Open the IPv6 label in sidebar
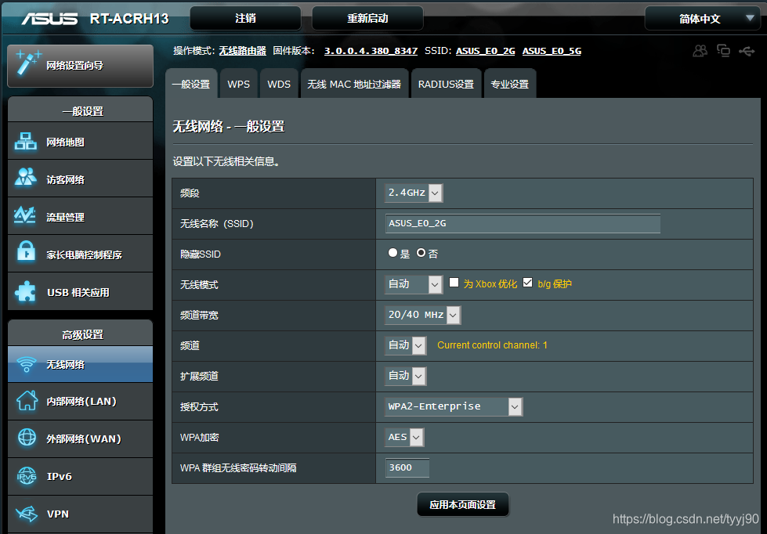The width and height of the screenshot is (767, 534). click(60, 476)
